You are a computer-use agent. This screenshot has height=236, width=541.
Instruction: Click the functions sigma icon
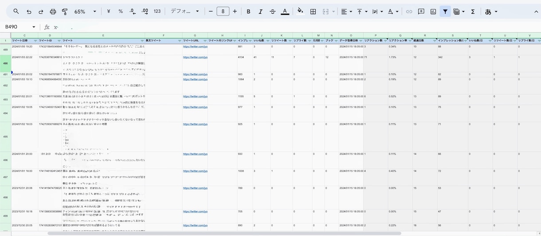[473, 11]
